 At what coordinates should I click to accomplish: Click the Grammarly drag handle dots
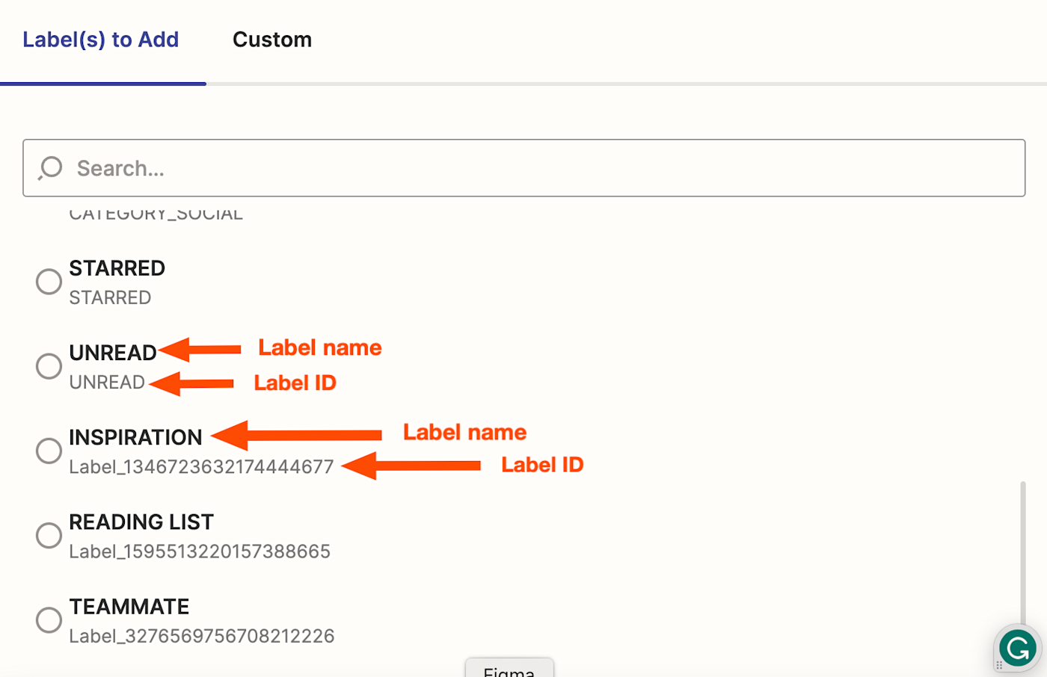(998, 664)
